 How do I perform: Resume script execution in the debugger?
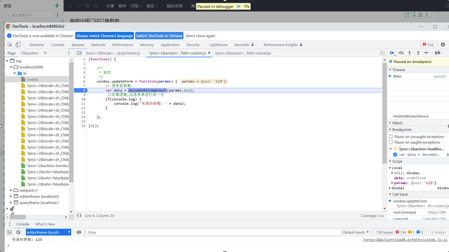[x=392, y=53]
